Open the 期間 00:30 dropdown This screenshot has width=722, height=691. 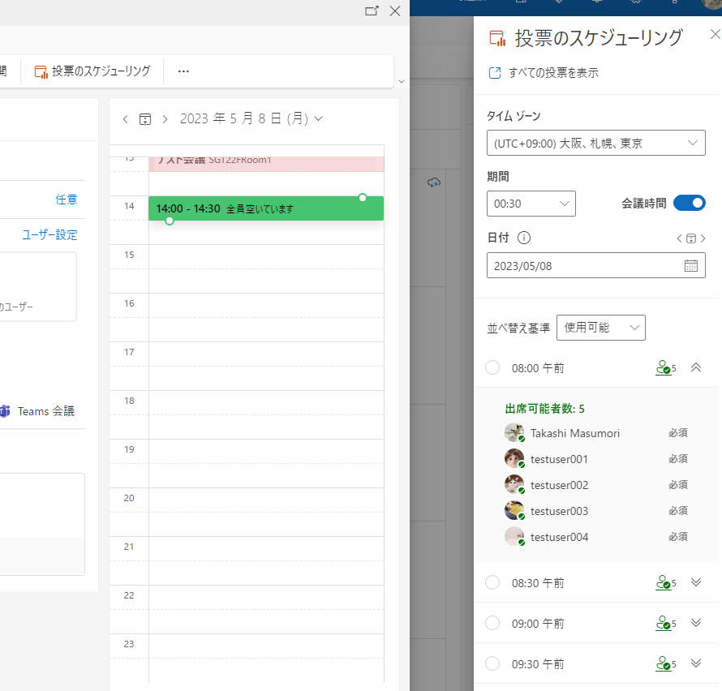pyautogui.click(x=531, y=204)
